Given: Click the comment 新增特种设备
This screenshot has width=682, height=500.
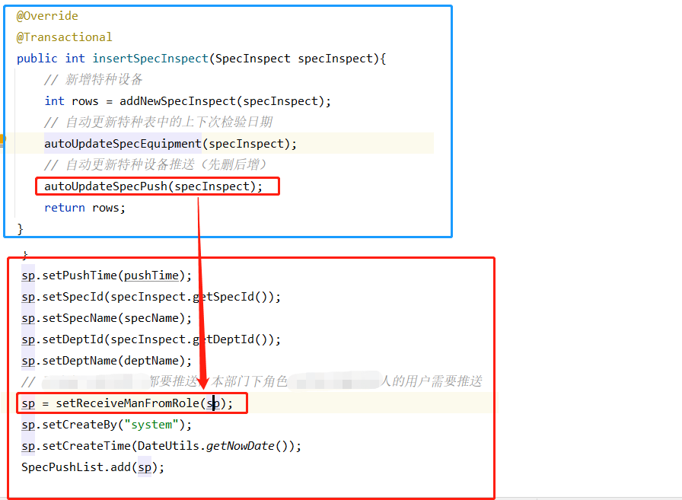Looking at the screenshot, I should [94, 80].
